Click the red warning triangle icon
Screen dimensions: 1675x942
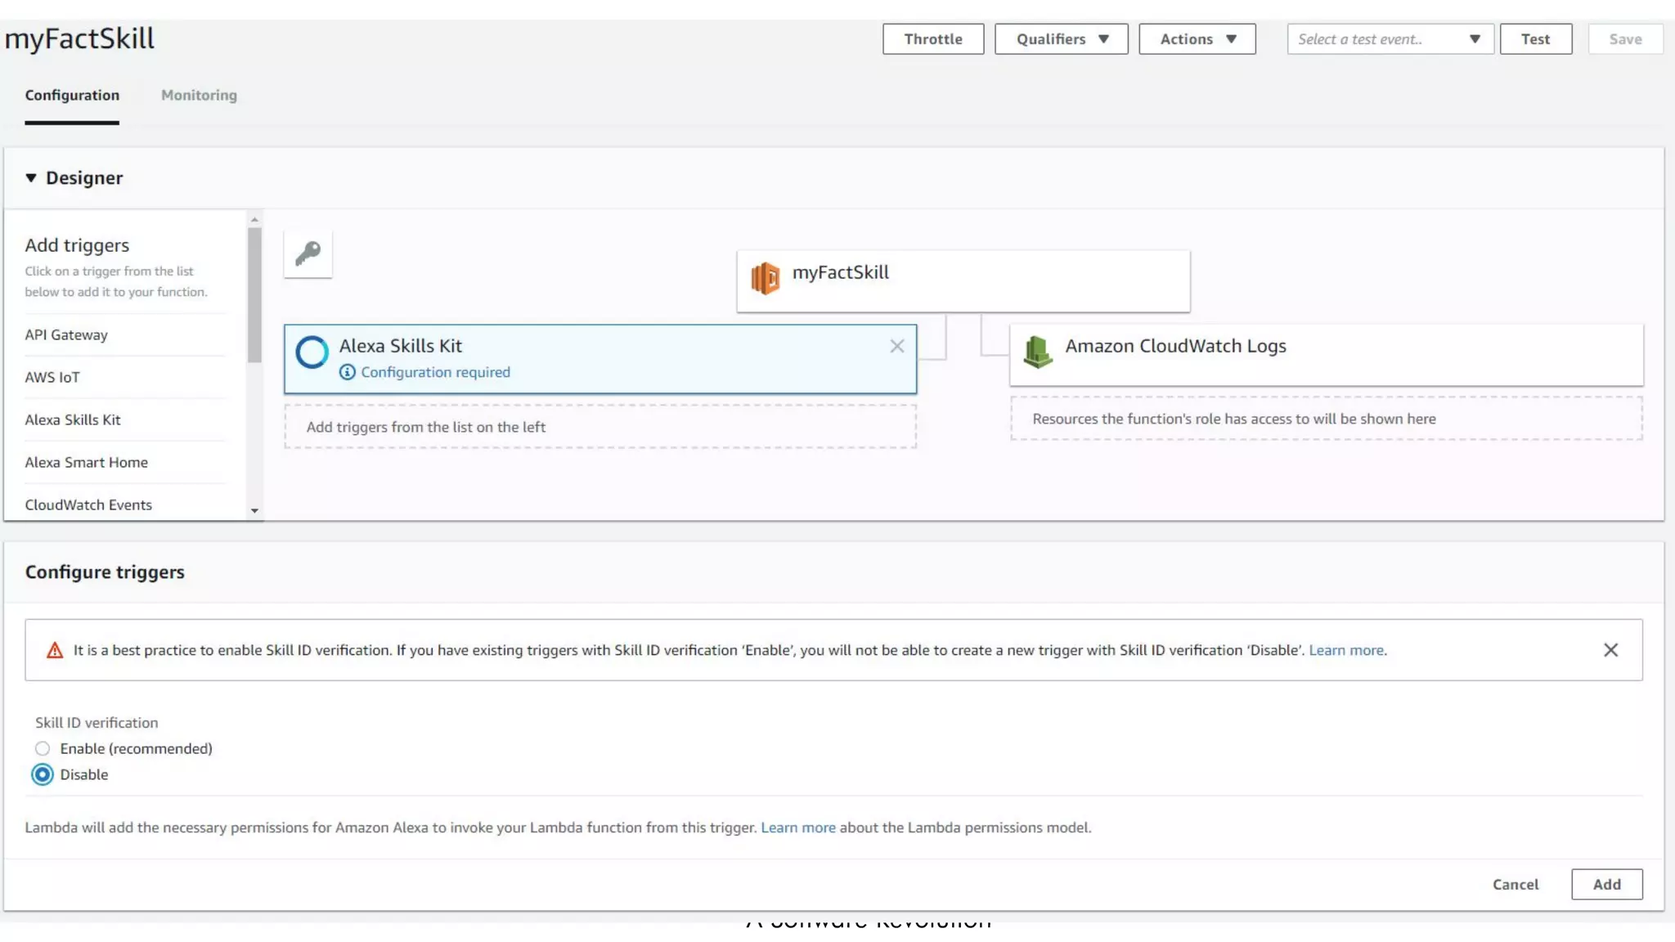click(x=55, y=651)
